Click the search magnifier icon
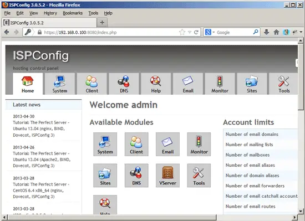The image size is (305, 221). [256, 32]
